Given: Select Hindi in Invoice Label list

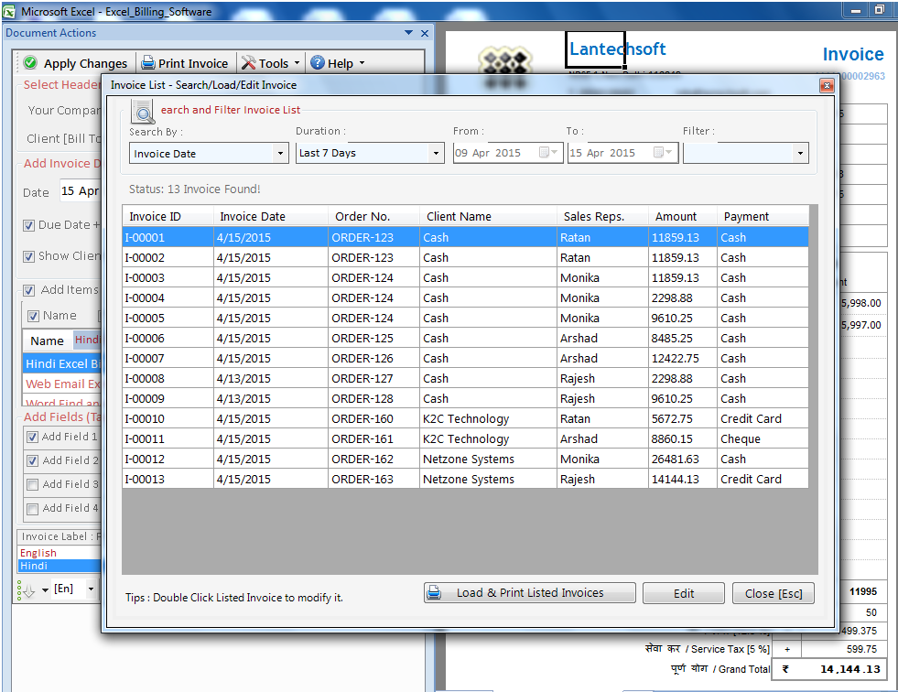Looking at the screenshot, I should pos(60,566).
